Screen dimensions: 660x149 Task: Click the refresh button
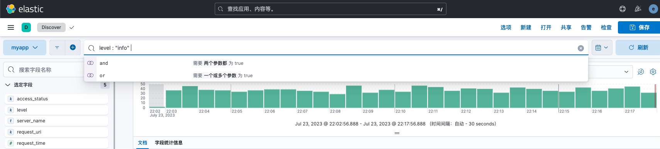[638, 47]
